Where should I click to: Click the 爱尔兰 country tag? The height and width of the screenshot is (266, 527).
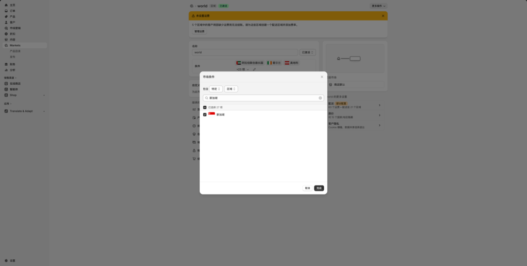[x=274, y=63]
